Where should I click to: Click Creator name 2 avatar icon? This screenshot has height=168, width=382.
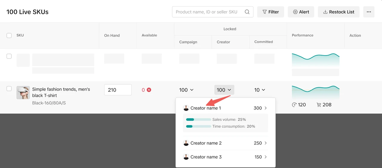pos(186,143)
